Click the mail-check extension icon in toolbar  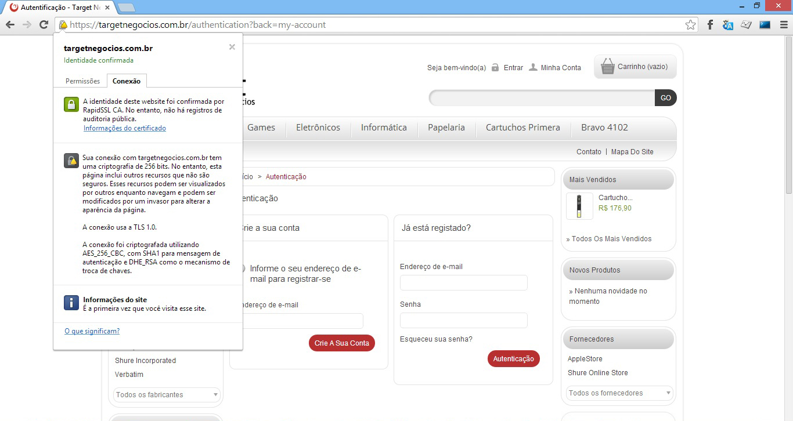(747, 25)
